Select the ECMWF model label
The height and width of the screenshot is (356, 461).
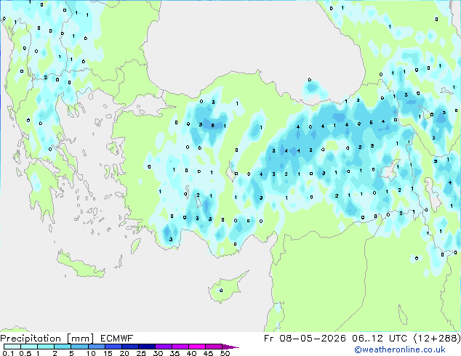tap(117, 339)
